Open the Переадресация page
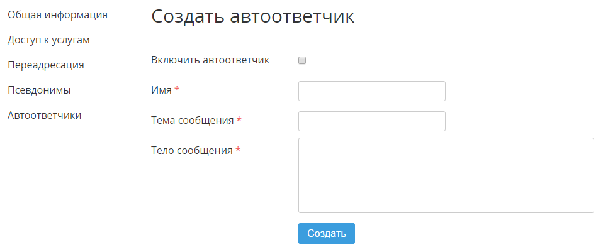The image size is (603, 252). (46, 65)
